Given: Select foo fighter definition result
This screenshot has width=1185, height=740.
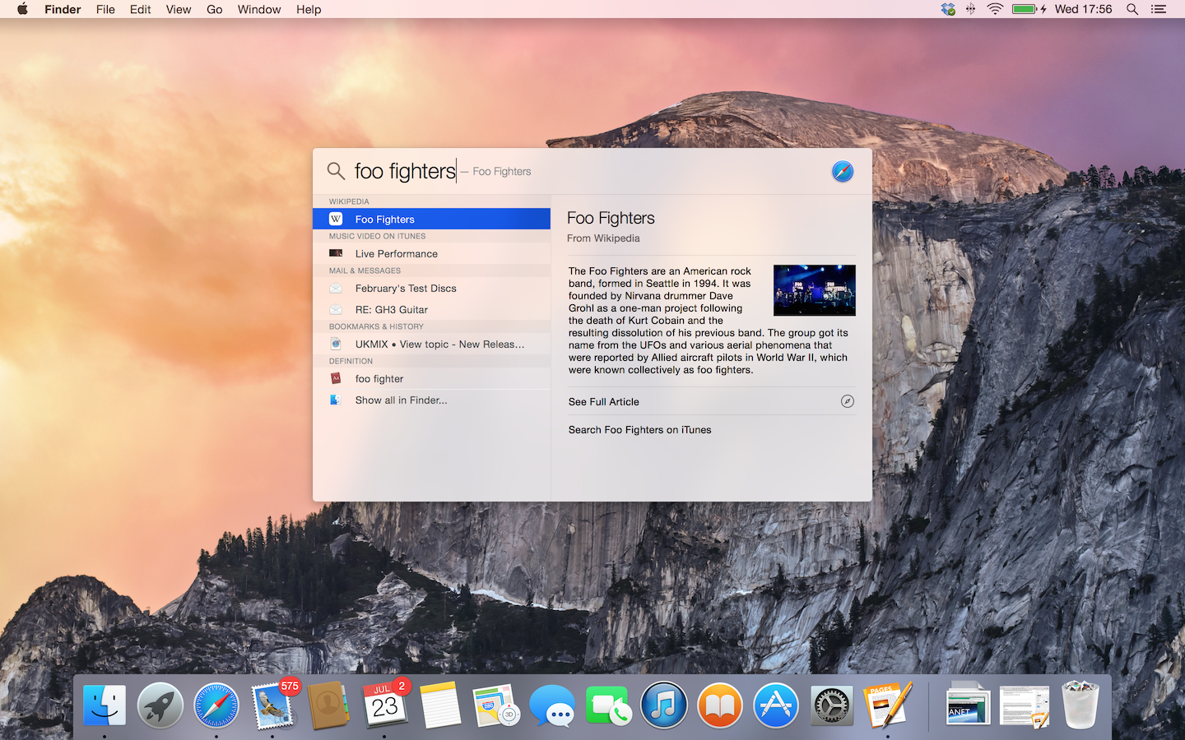Looking at the screenshot, I should point(431,378).
